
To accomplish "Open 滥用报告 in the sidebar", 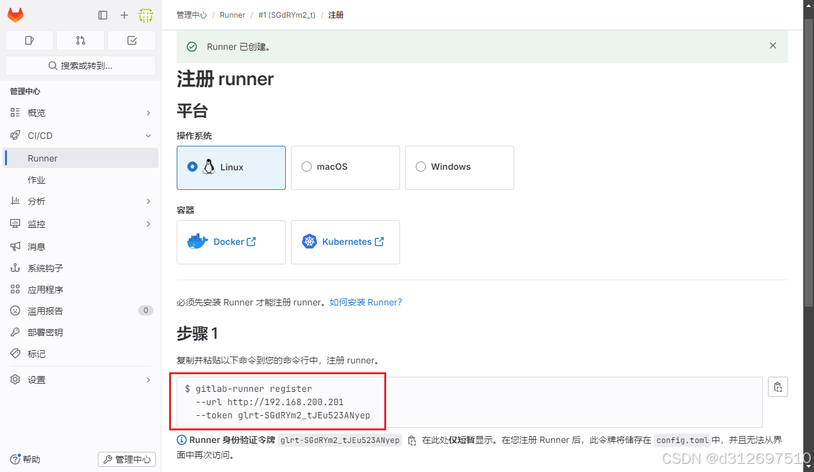I will tap(80, 311).
